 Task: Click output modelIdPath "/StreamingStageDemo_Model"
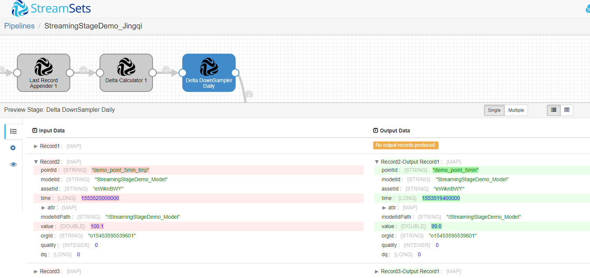tap(484, 217)
